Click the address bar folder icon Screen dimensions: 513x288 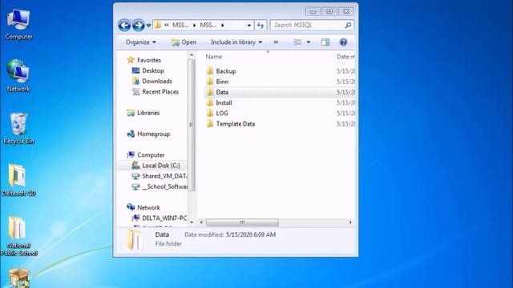(x=158, y=25)
